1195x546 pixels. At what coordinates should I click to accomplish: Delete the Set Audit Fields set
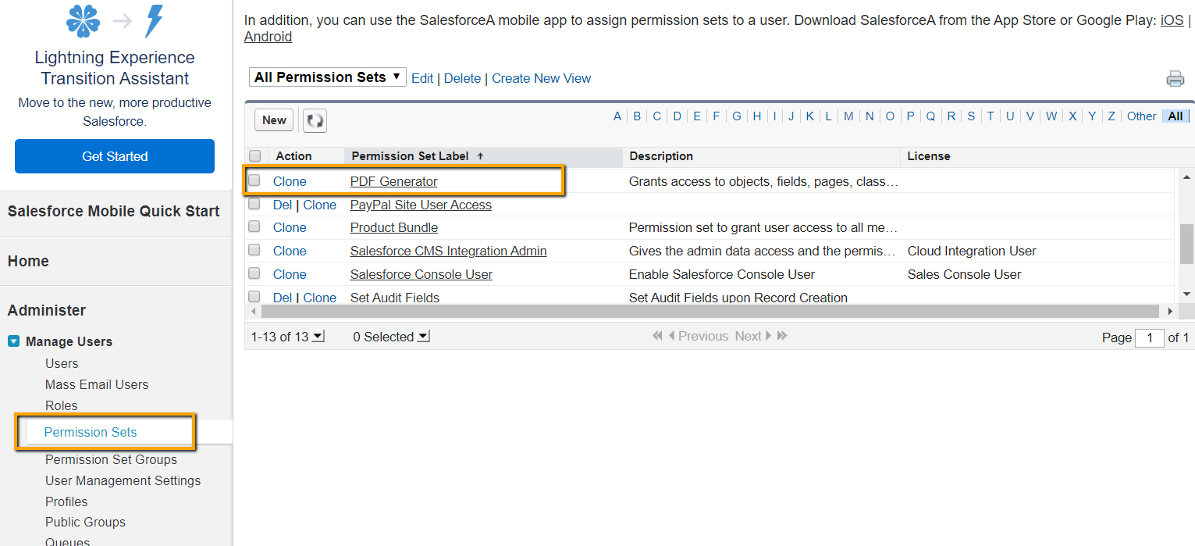[x=283, y=298]
